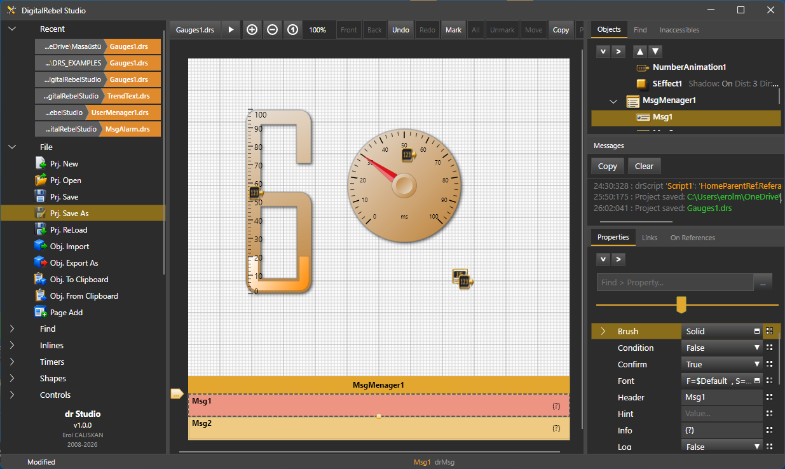Image resolution: width=785 pixels, height=469 pixels.
Task: Expand the Brush property
Action: tap(603, 331)
